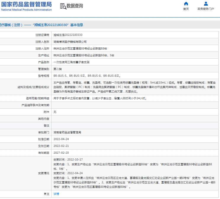Open the 政务服务门户 user icon

click(206, 4)
